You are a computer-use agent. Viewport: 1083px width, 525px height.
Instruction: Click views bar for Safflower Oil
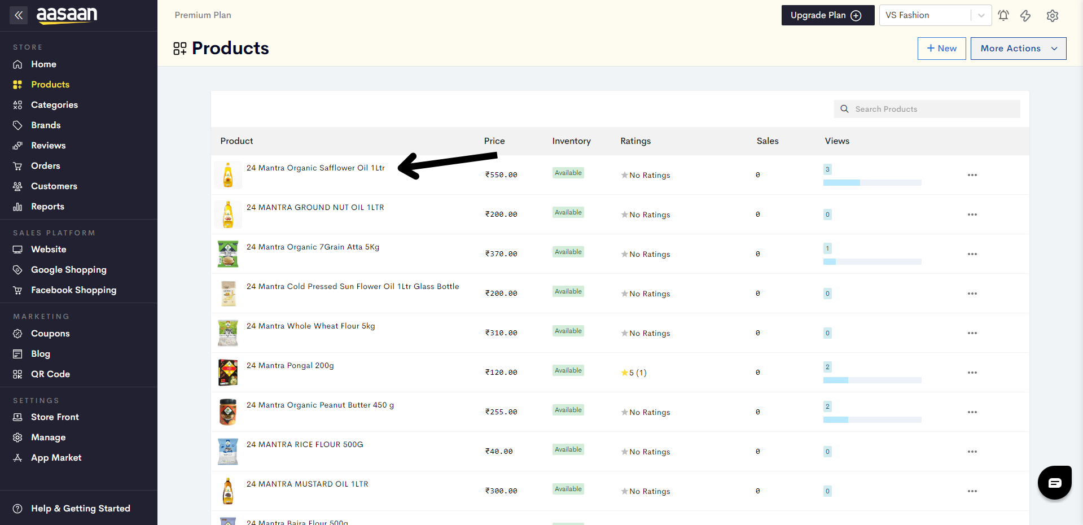pyautogui.click(x=872, y=183)
